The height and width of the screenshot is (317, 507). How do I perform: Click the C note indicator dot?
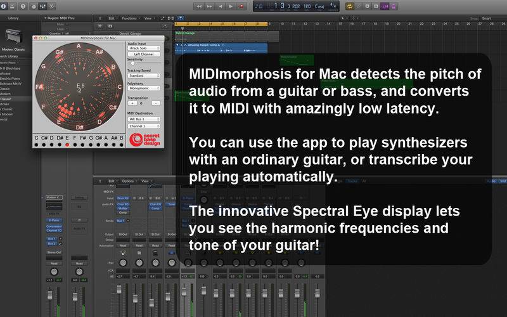pos(36,145)
